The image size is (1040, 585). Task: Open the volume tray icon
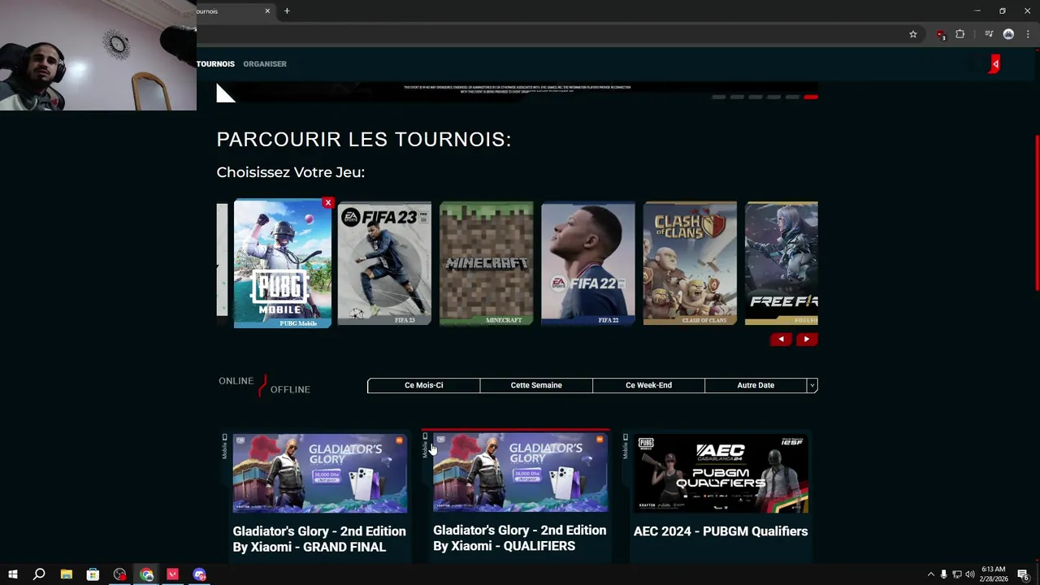969,574
